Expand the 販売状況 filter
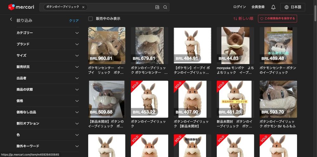Screen dimensions: 317x157 coord(48,67)
